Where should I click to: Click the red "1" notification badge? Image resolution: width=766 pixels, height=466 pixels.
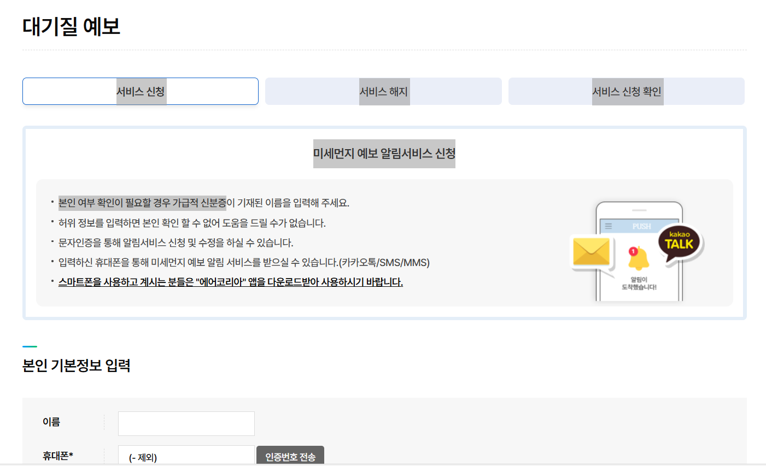[x=632, y=251]
